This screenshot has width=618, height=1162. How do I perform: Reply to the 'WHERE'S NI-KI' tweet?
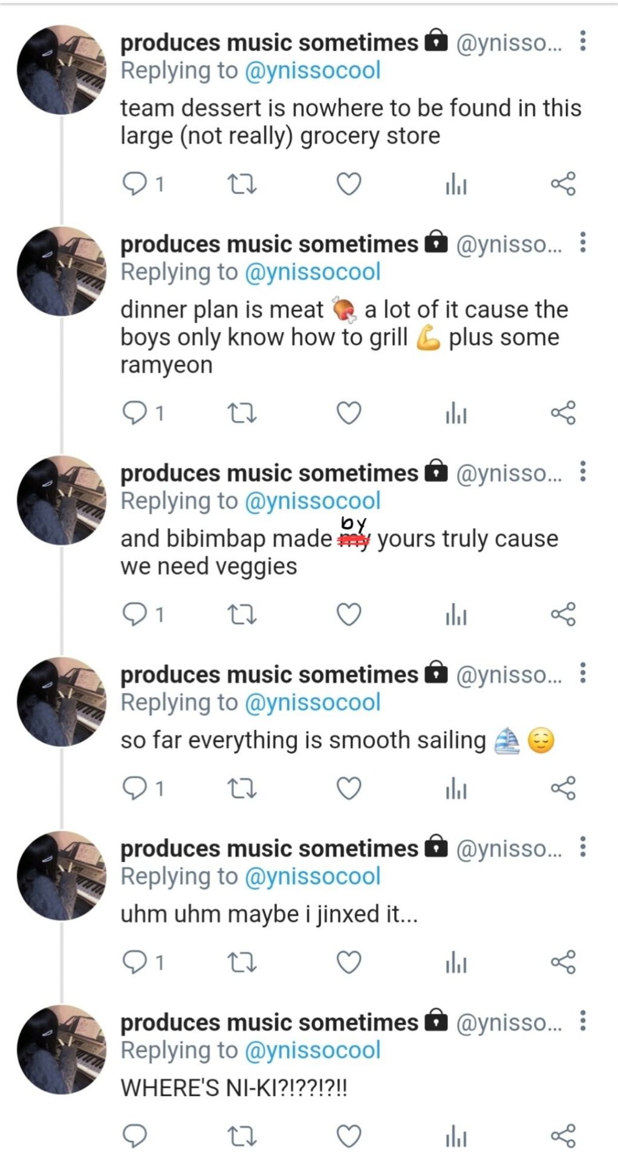click(x=134, y=1136)
